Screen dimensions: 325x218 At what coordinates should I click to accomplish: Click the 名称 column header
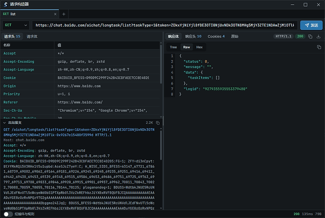[x=7, y=45]
